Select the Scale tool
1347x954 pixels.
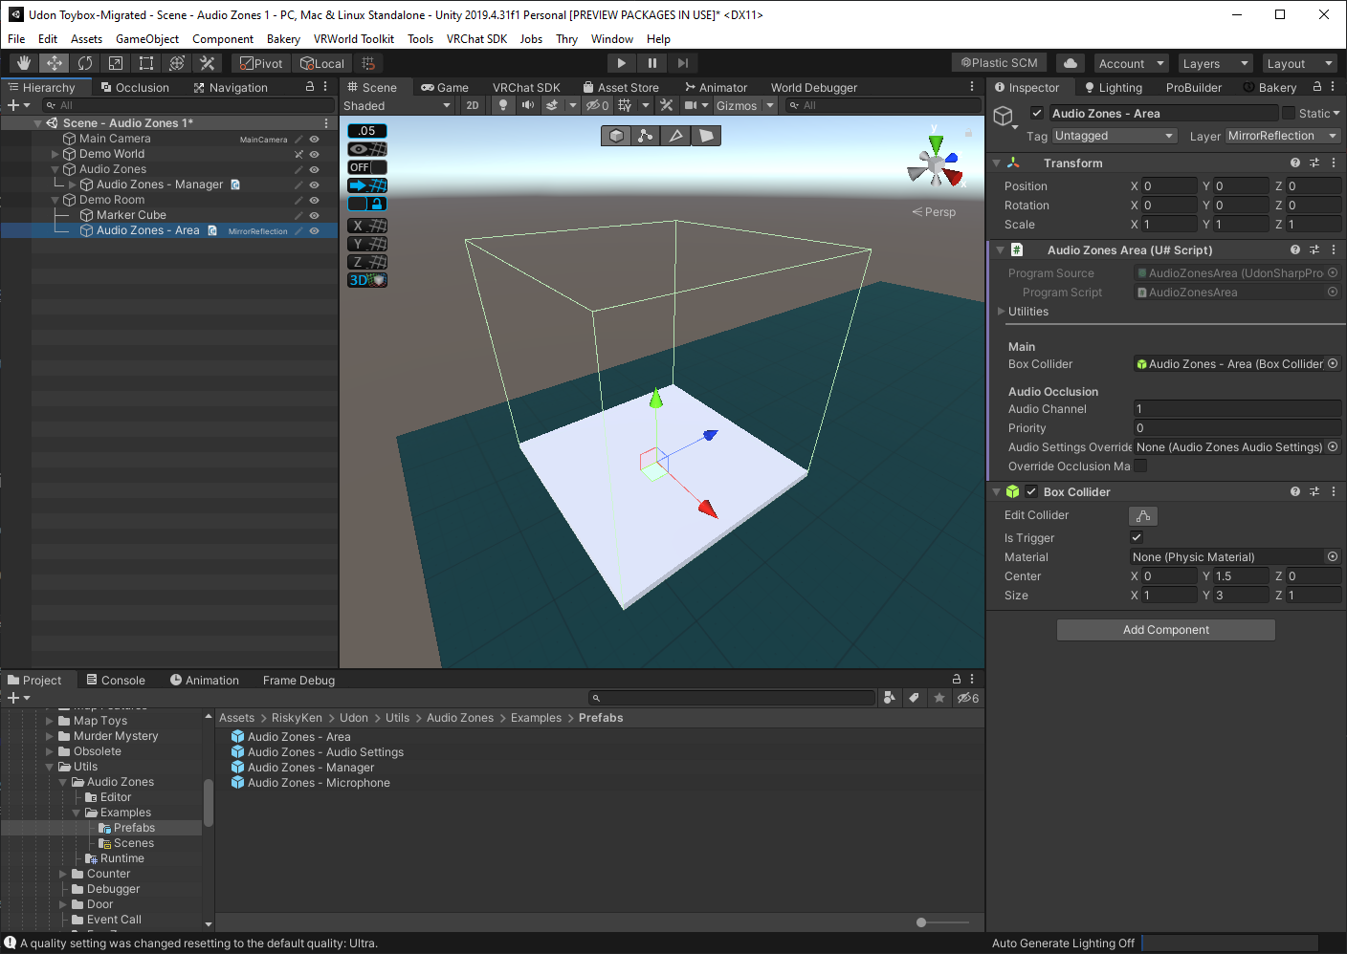[116, 63]
